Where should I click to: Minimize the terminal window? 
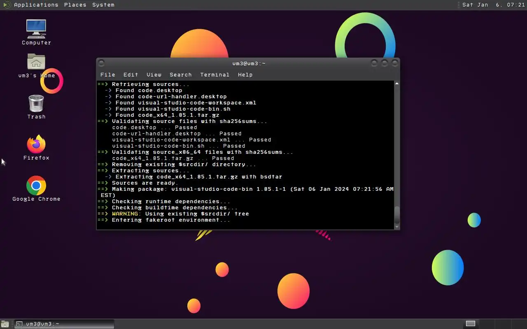374,63
